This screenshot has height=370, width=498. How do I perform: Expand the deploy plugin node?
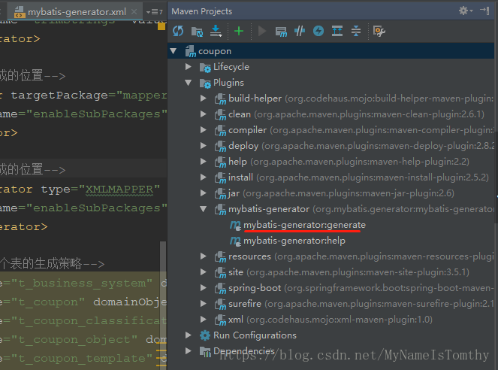click(204, 146)
